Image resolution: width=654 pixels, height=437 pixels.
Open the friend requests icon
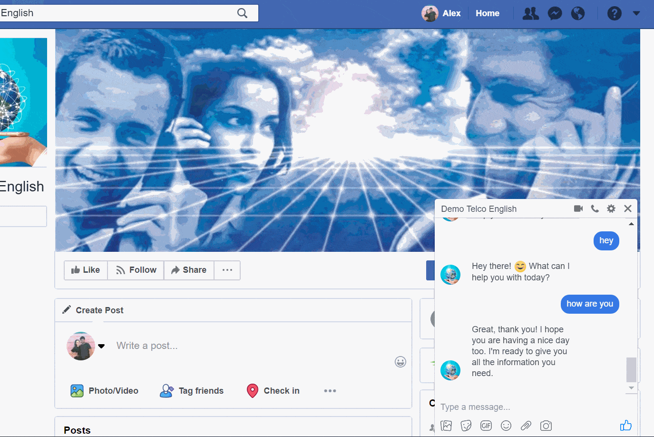[x=530, y=13]
